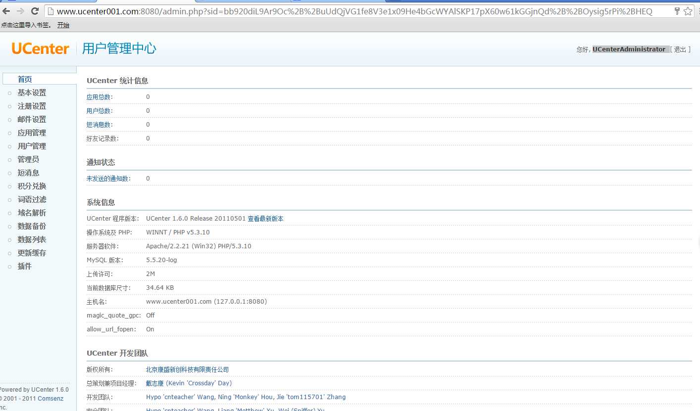Open 积分兑换 in the sidebar

click(32, 186)
